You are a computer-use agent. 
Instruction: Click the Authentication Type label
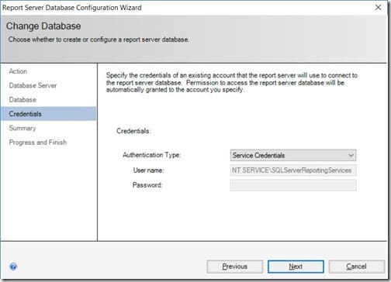click(151, 155)
